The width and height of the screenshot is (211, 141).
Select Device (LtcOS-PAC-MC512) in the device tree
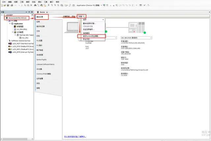18,18
